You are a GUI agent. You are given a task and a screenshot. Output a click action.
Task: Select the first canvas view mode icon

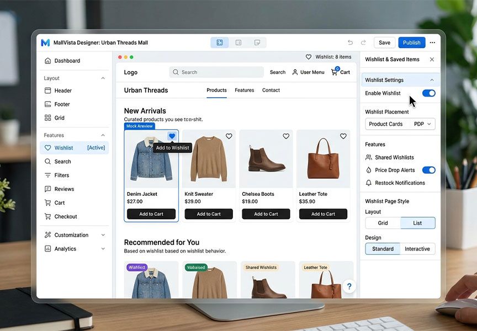(x=220, y=42)
